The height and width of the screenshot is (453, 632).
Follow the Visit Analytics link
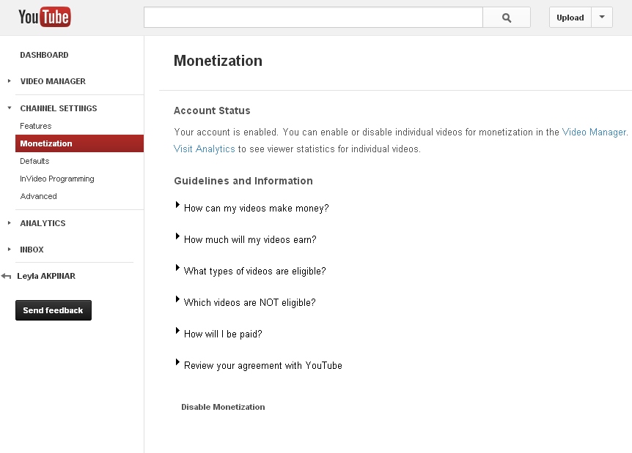click(204, 149)
